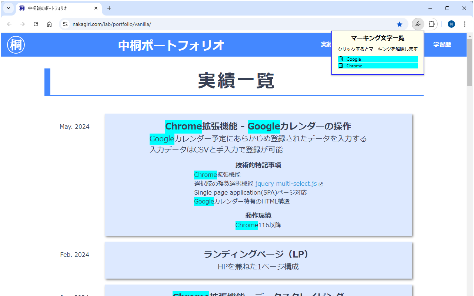
Task: Click the マーキング文字一覧 popup title
Action: coord(378,38)
